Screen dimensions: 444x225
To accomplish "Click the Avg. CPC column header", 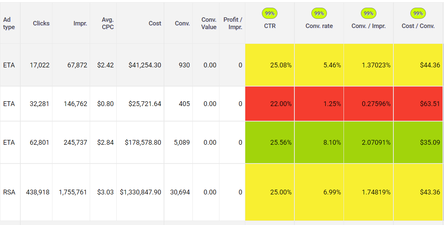I will (107, 23).
